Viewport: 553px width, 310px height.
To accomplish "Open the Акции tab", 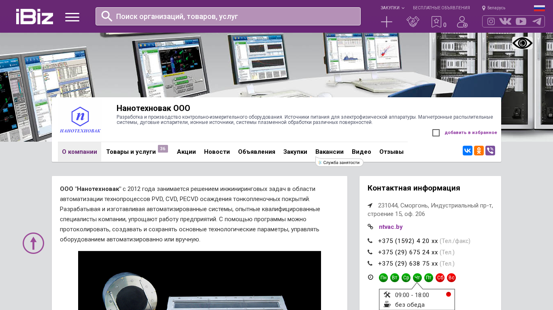I will coord(186,152).
